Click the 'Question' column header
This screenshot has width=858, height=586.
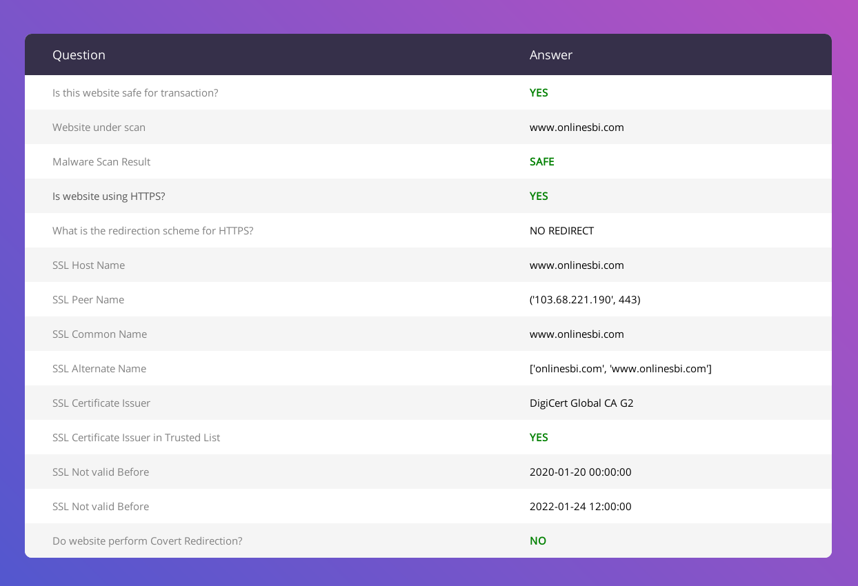tap(79, 55)
